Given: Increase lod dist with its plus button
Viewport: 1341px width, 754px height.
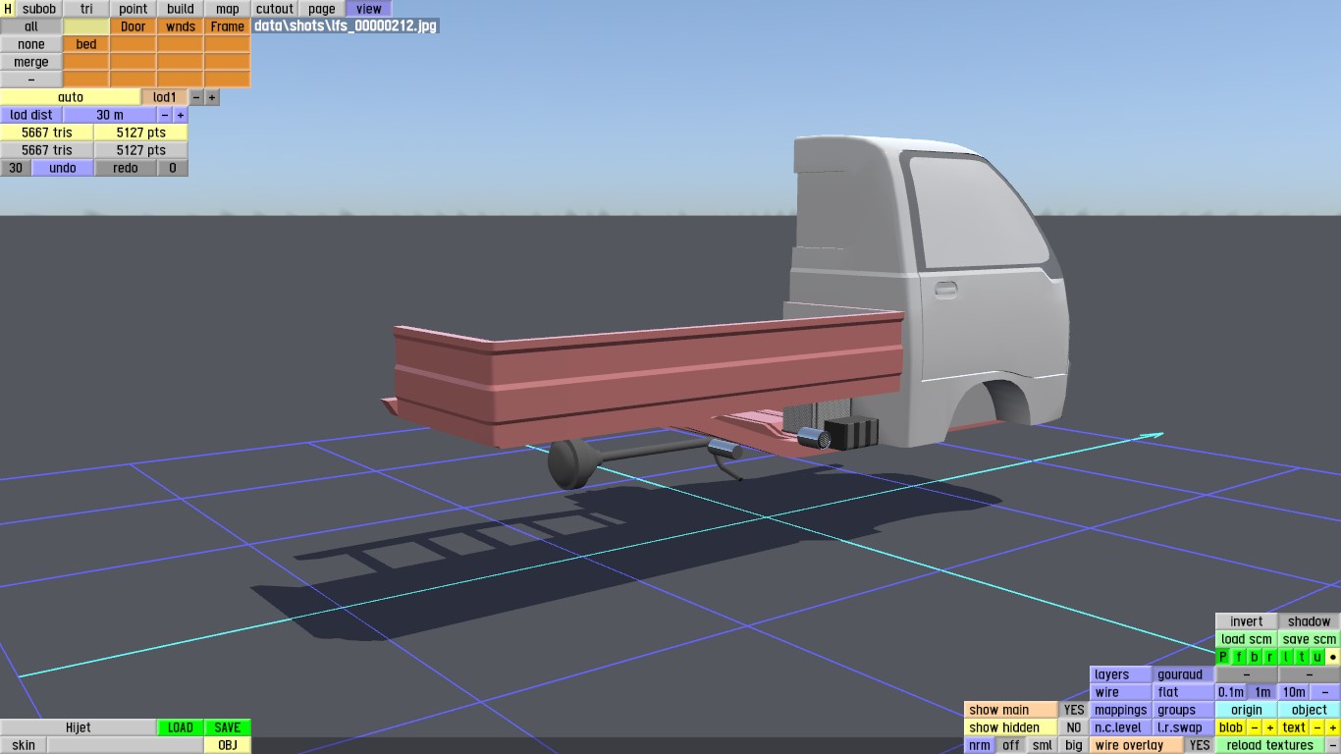Looking at the screenshot, I should click(181, 115).
